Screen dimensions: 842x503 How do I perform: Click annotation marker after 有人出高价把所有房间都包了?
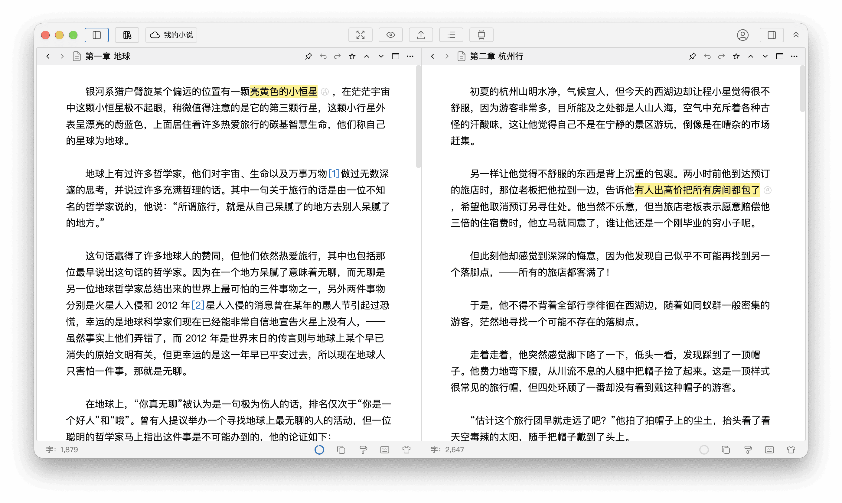(767, 190)
